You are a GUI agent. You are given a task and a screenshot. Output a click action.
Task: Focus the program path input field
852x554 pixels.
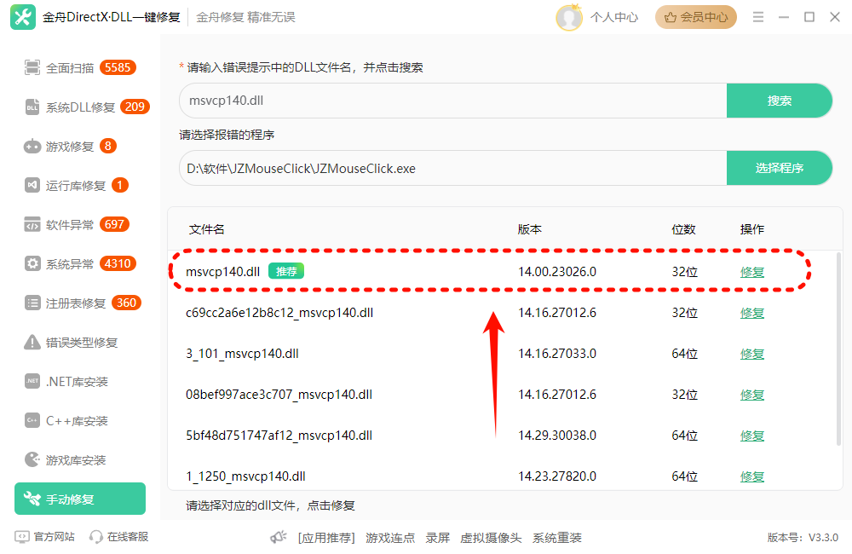pyautogui.click(x=453, y=168)
